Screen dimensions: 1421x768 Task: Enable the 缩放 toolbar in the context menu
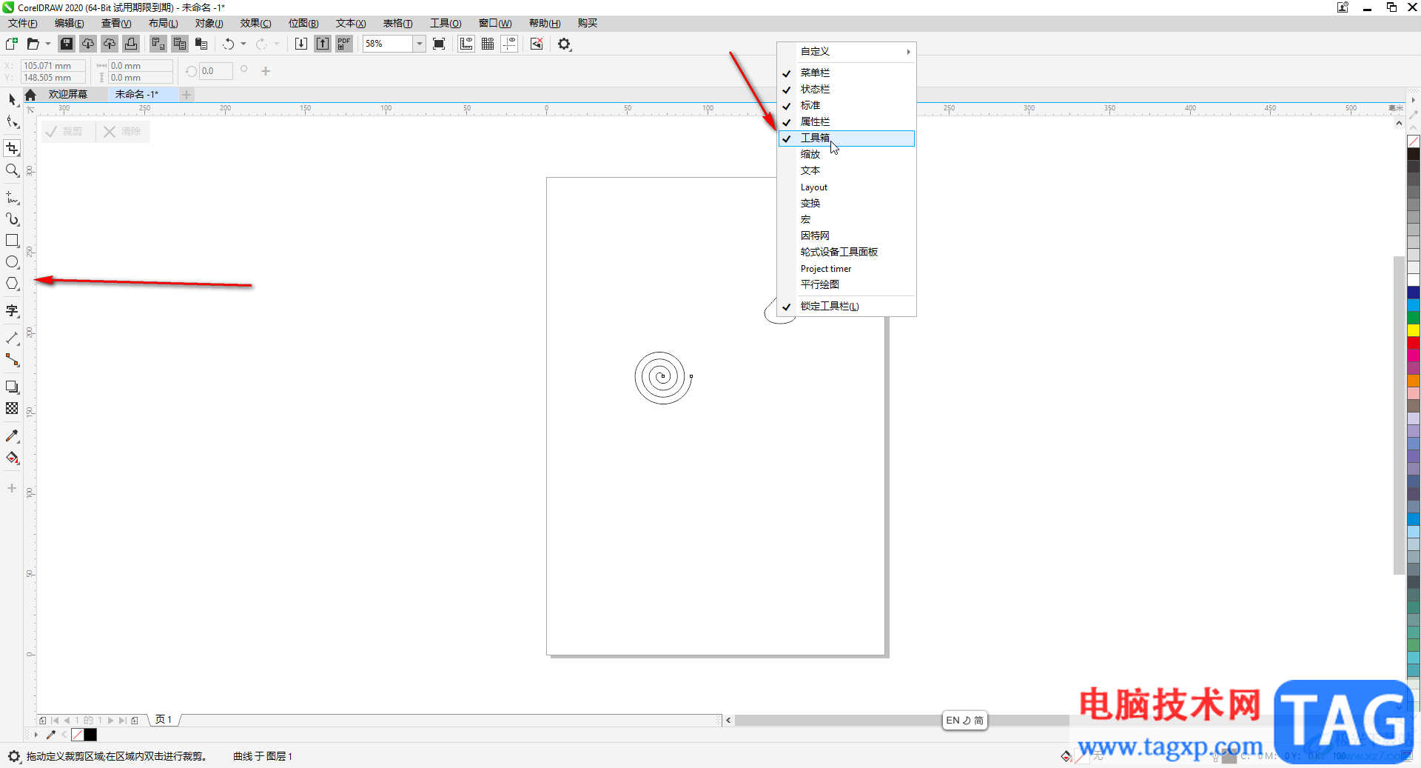coord(847,154)
